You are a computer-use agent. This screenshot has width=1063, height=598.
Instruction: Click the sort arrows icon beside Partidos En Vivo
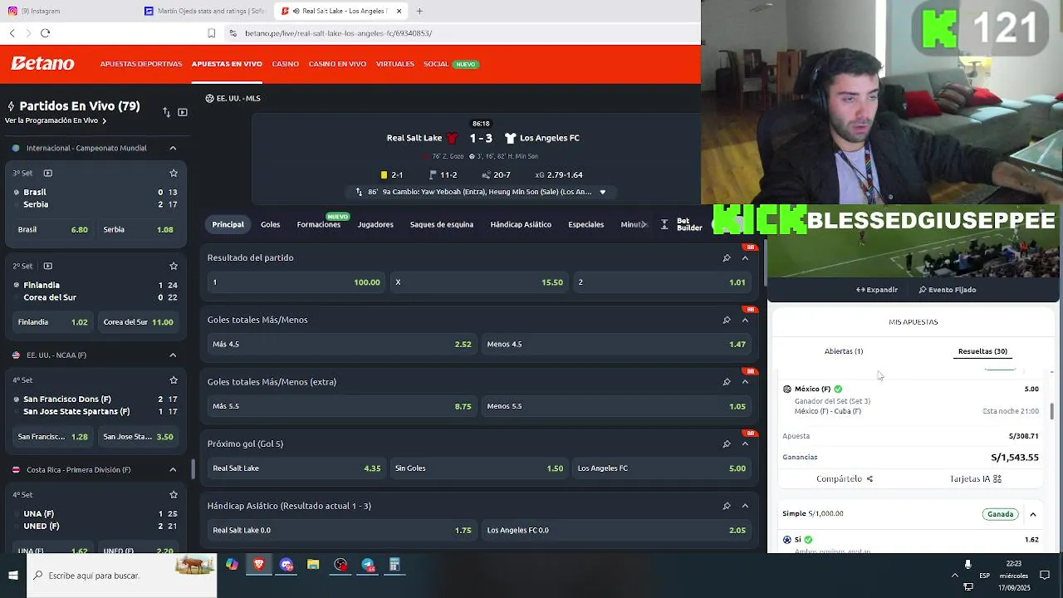[166, 112]
